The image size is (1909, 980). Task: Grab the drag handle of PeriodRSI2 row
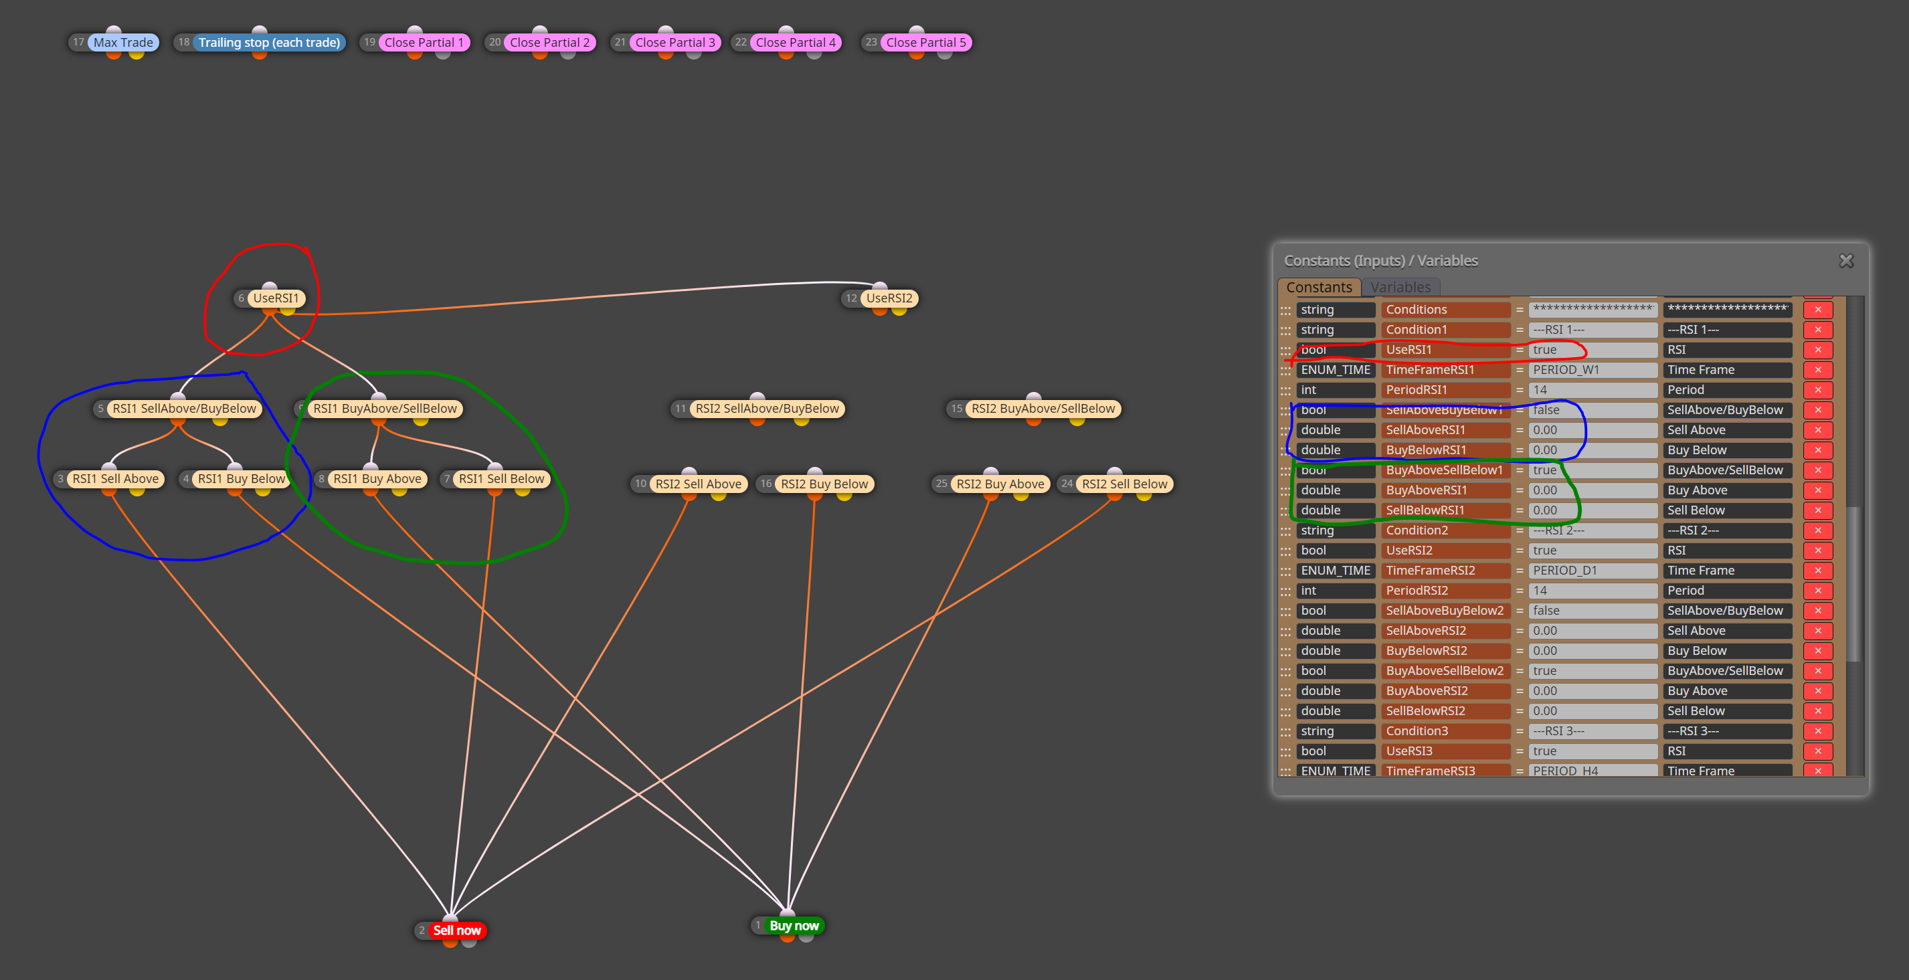1285,591
